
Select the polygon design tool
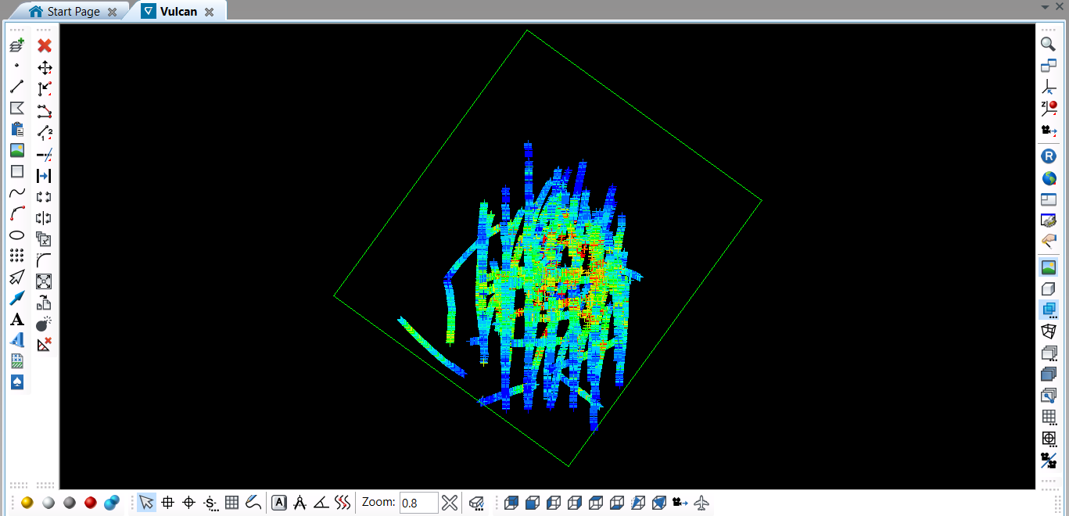(17, 108)
